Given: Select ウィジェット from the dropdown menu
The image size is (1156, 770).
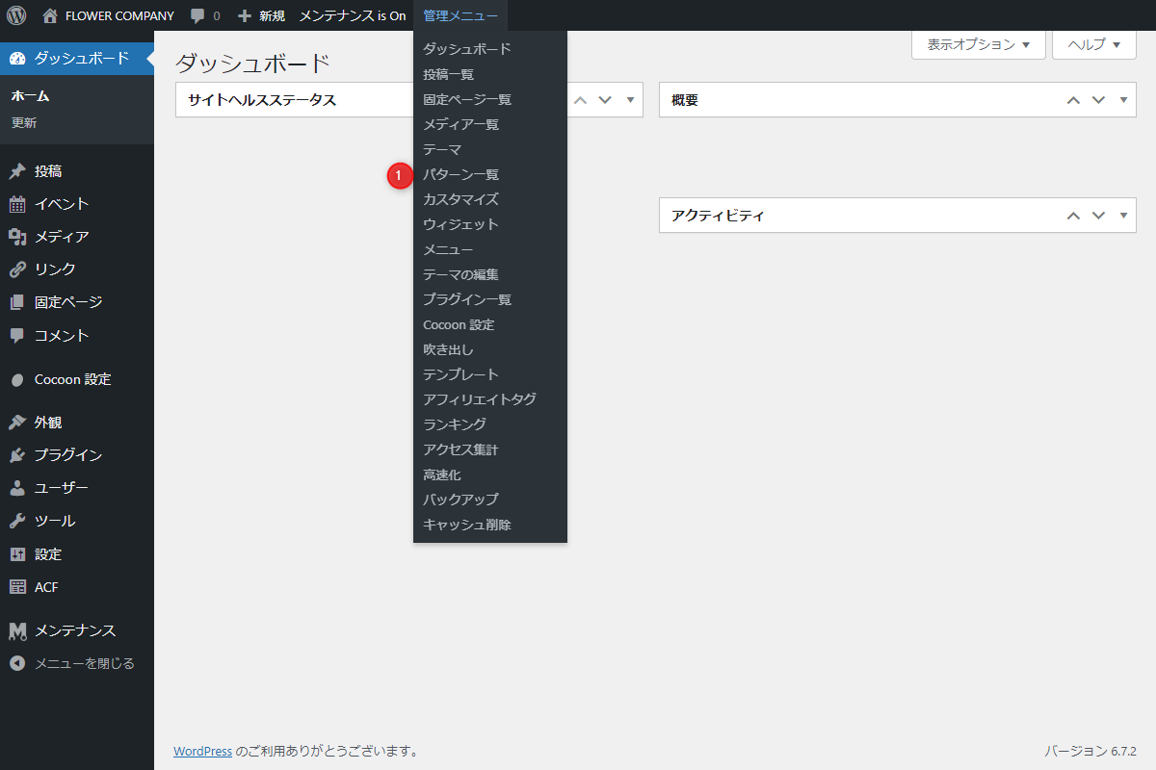Looking at the screenshot, I should pyautogui.click(x=490, y=224).
